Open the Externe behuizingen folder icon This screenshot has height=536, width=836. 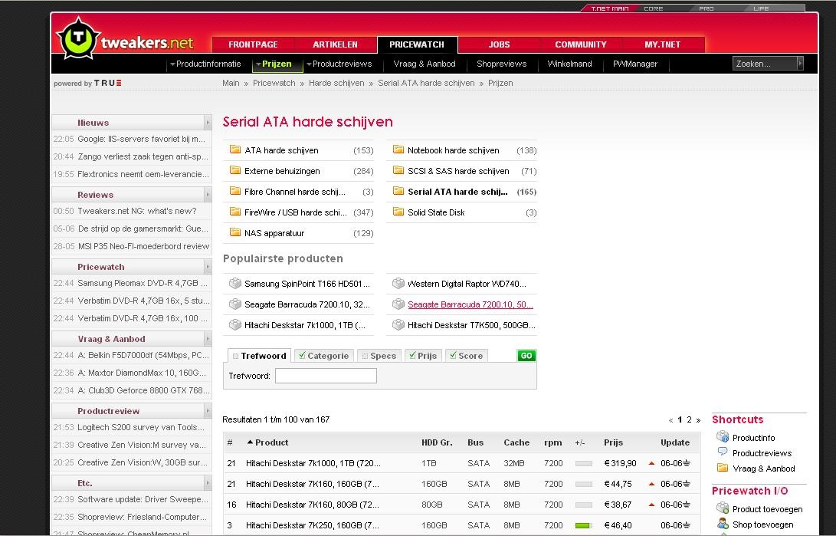pos(235,170)
